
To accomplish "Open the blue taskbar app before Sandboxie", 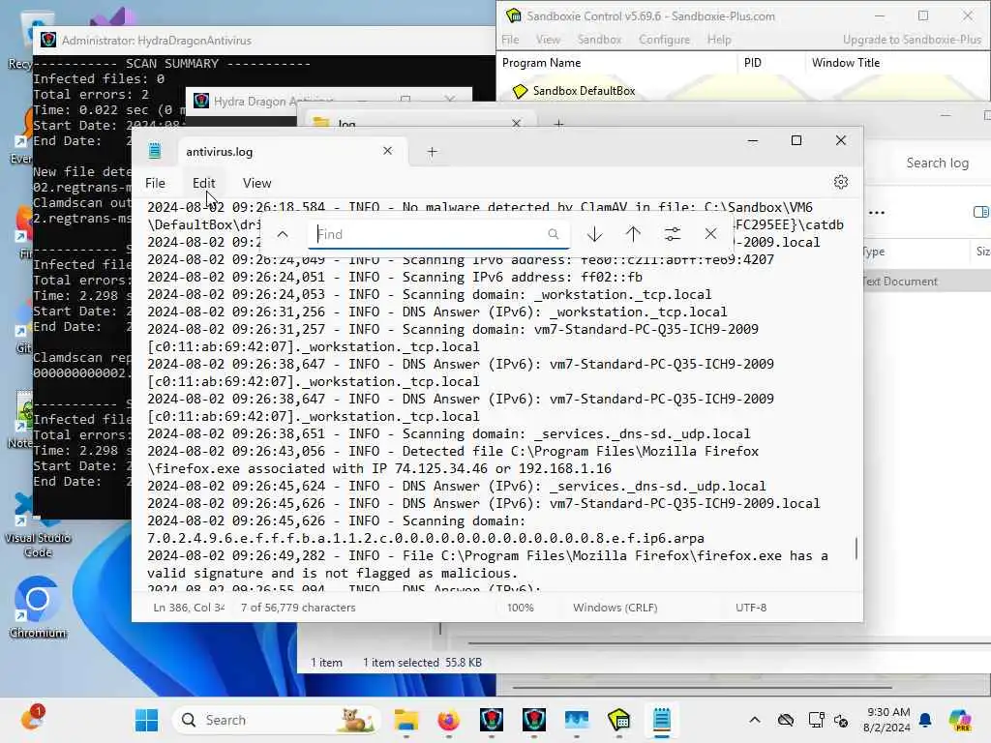I will point(577,720).
